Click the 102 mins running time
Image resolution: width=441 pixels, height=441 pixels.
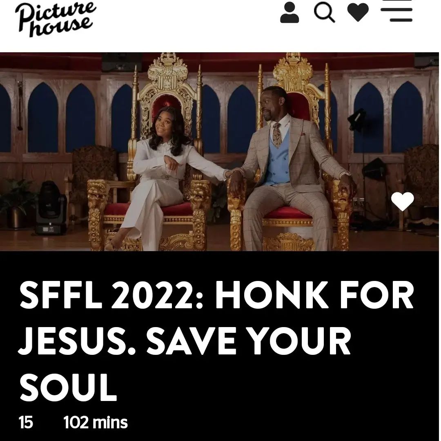coord(95,423)
